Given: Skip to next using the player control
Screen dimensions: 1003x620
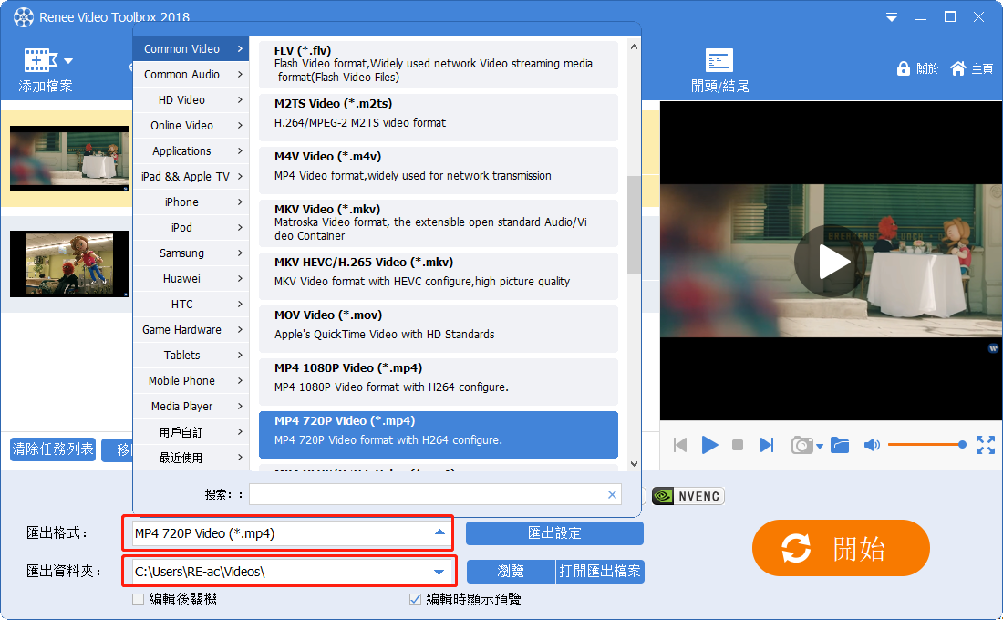Looking at the screenshot, I should pos(766,445).
